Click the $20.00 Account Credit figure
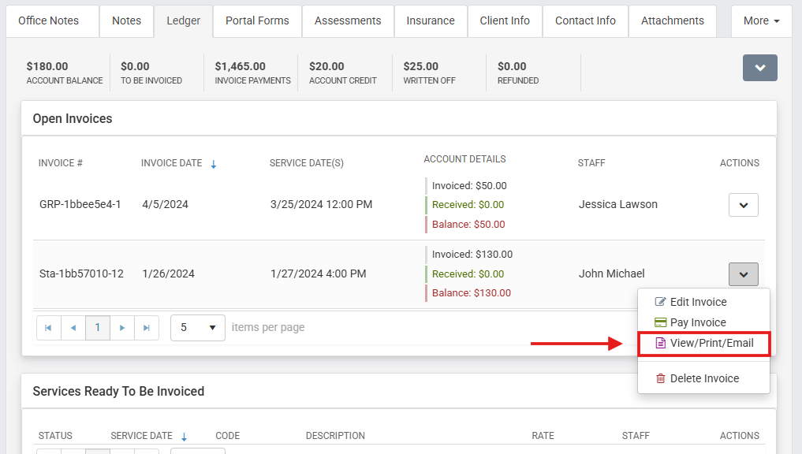802x454 pixels. click(326, 66)
